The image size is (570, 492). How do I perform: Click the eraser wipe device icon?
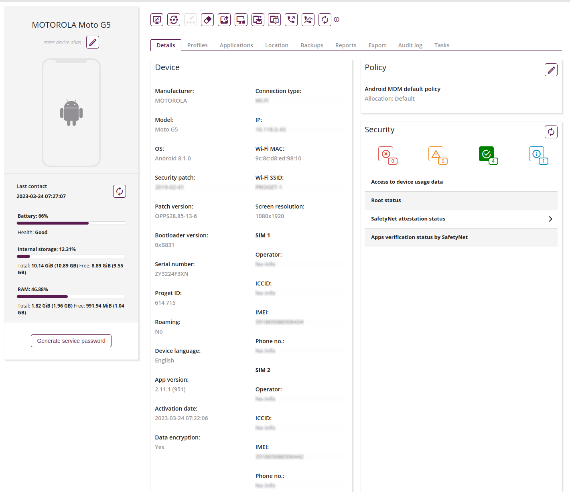pos(207,20)
